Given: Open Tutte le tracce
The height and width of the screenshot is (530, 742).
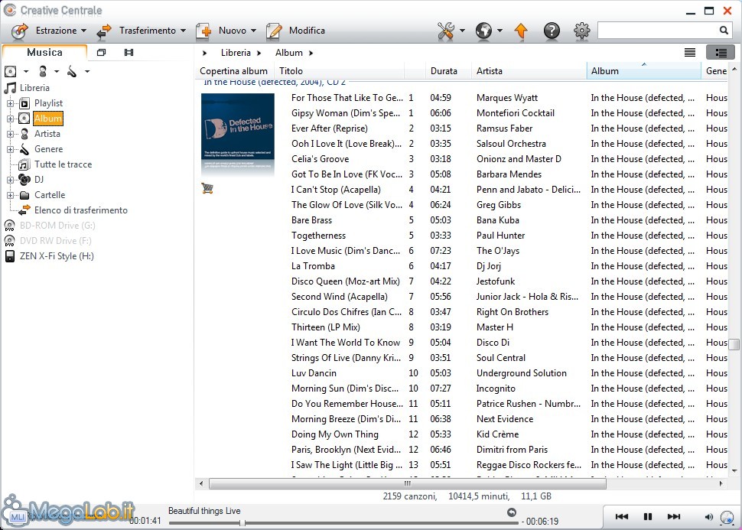Looking at the screenshot, I should click(63, 164).
